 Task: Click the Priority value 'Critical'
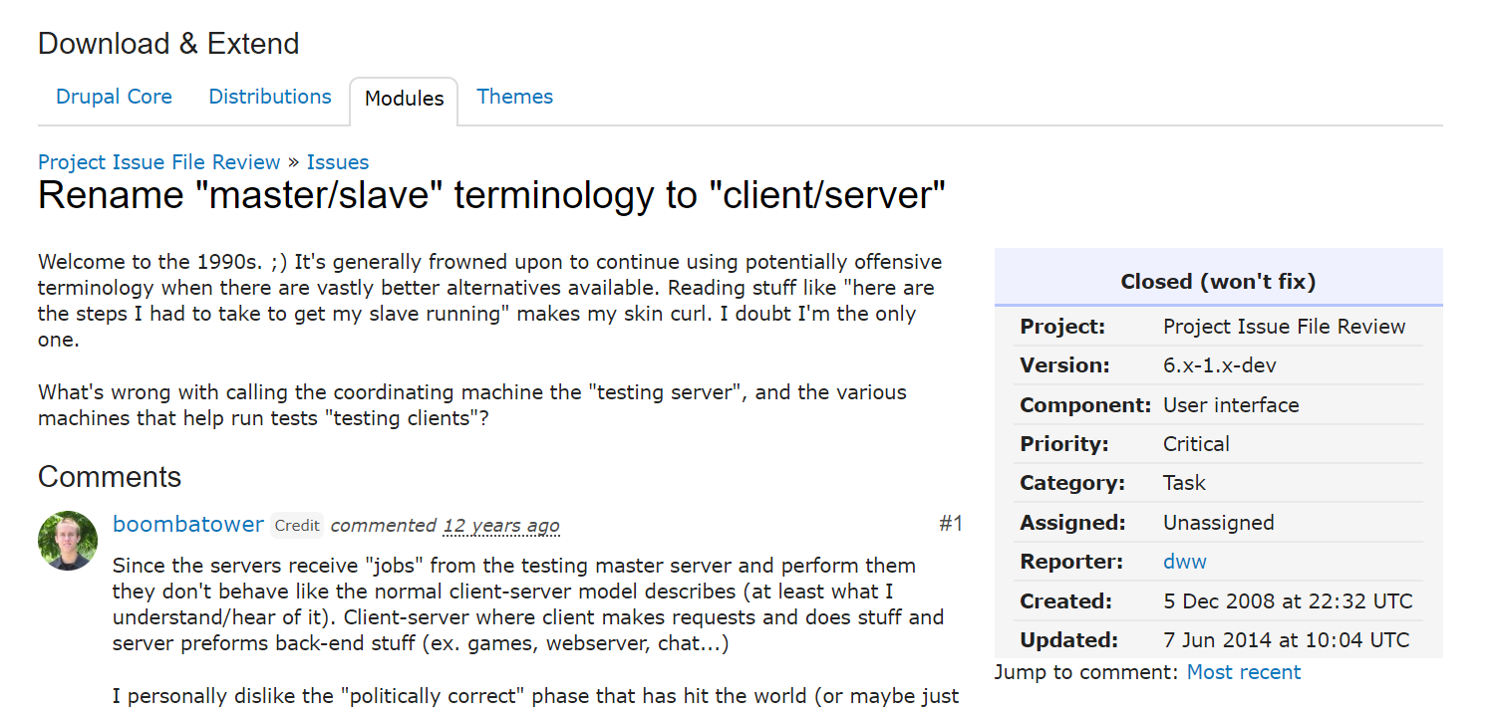[x=1196, y=444]
